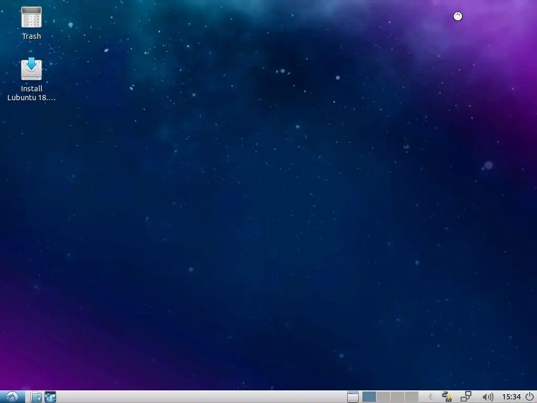Switch to the fourth workspace in pager

(x=411, y=397)
